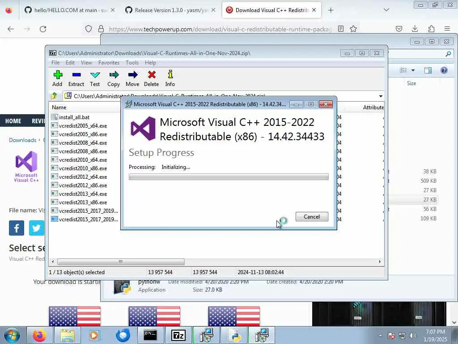The height and width of the screenshot is (344, 458).
Task: Select vcredist2010_x86.exe in the list
Action: [83, 168]
